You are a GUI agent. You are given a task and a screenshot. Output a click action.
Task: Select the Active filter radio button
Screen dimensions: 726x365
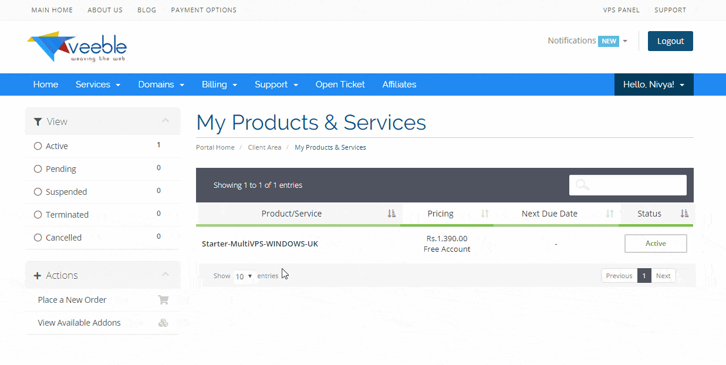coord(38,146)
